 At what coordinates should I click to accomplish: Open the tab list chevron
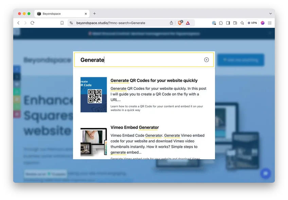271,14
